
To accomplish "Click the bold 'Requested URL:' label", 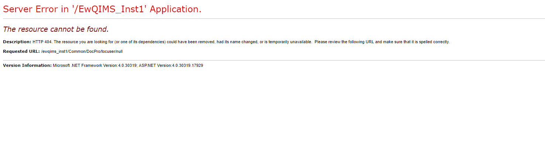I will pyautogui.click(x=21, y=51).
